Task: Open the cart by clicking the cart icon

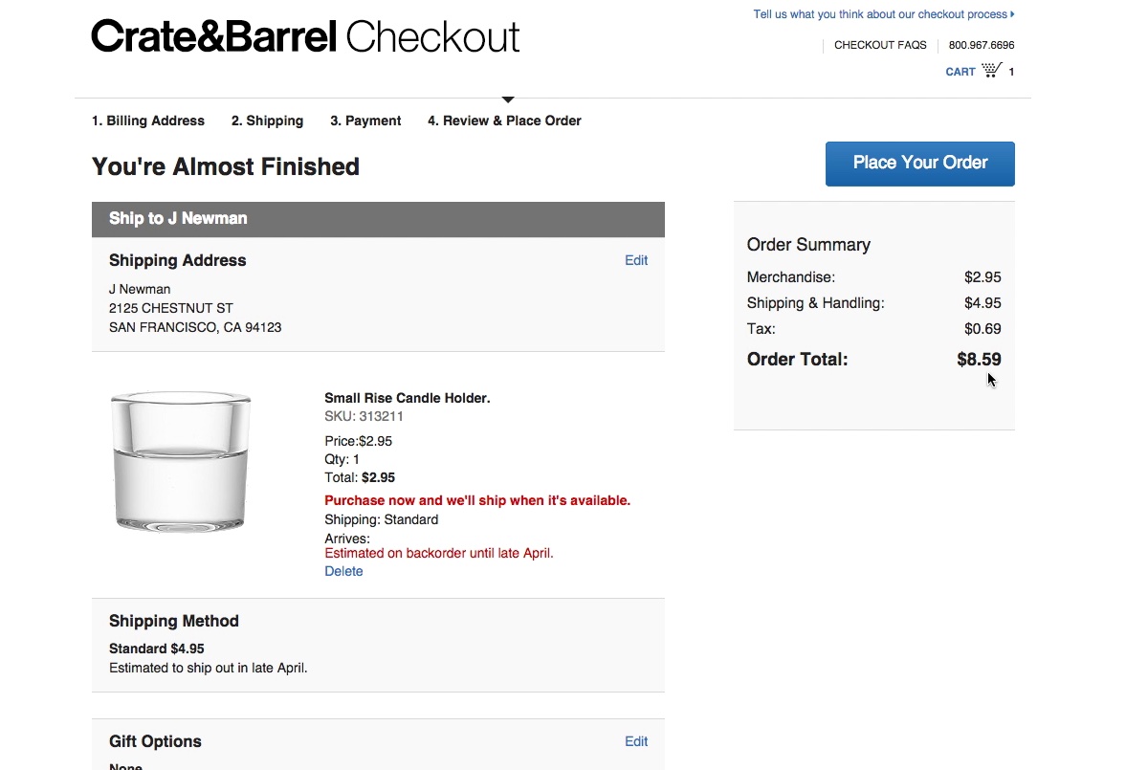Action: [991, 69]
